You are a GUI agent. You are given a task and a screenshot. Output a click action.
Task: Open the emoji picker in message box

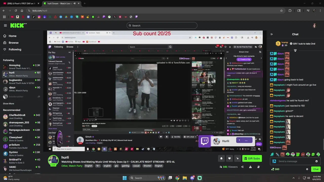tap(316, 161)
